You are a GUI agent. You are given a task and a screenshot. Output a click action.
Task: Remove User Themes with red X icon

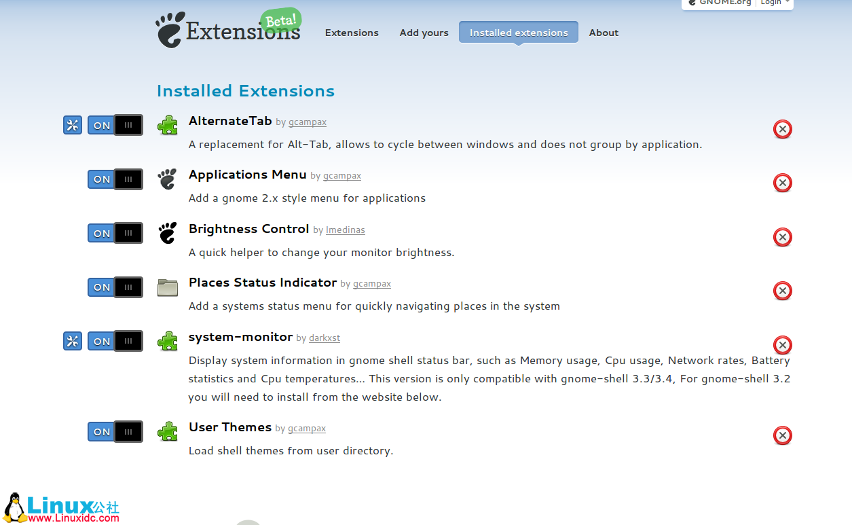[783, 435]
